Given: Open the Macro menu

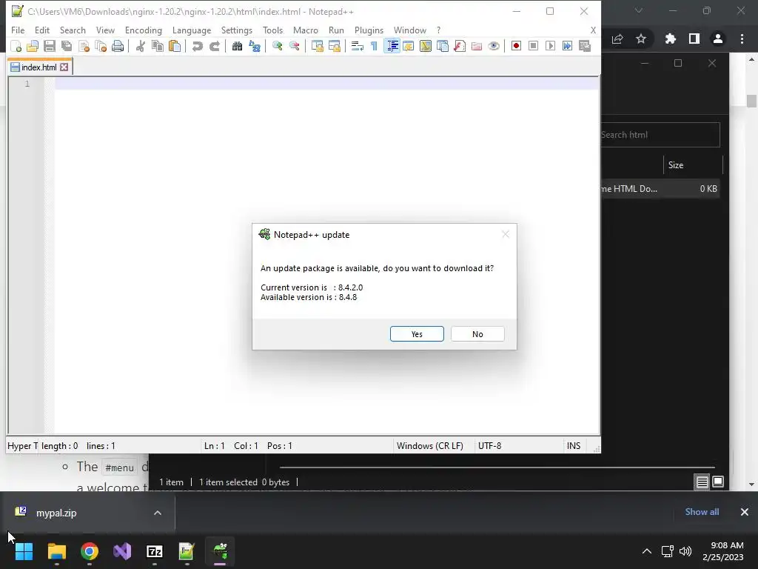Looking at the screenshot, I should [x=306, y=30].
